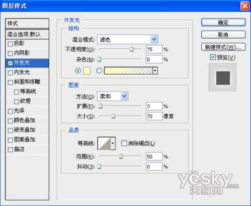This screenshot has height=206, width=251.
Task: Click the glow gradient preview bar
Action: [129, 70]
